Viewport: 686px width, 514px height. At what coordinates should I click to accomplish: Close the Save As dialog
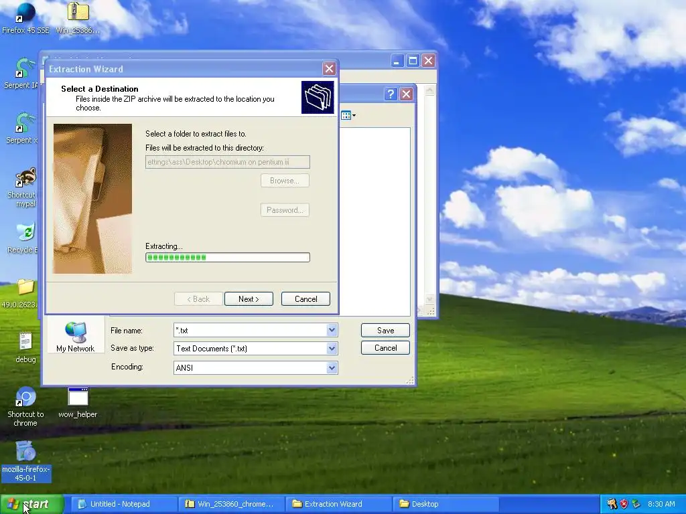coord(407,94)
